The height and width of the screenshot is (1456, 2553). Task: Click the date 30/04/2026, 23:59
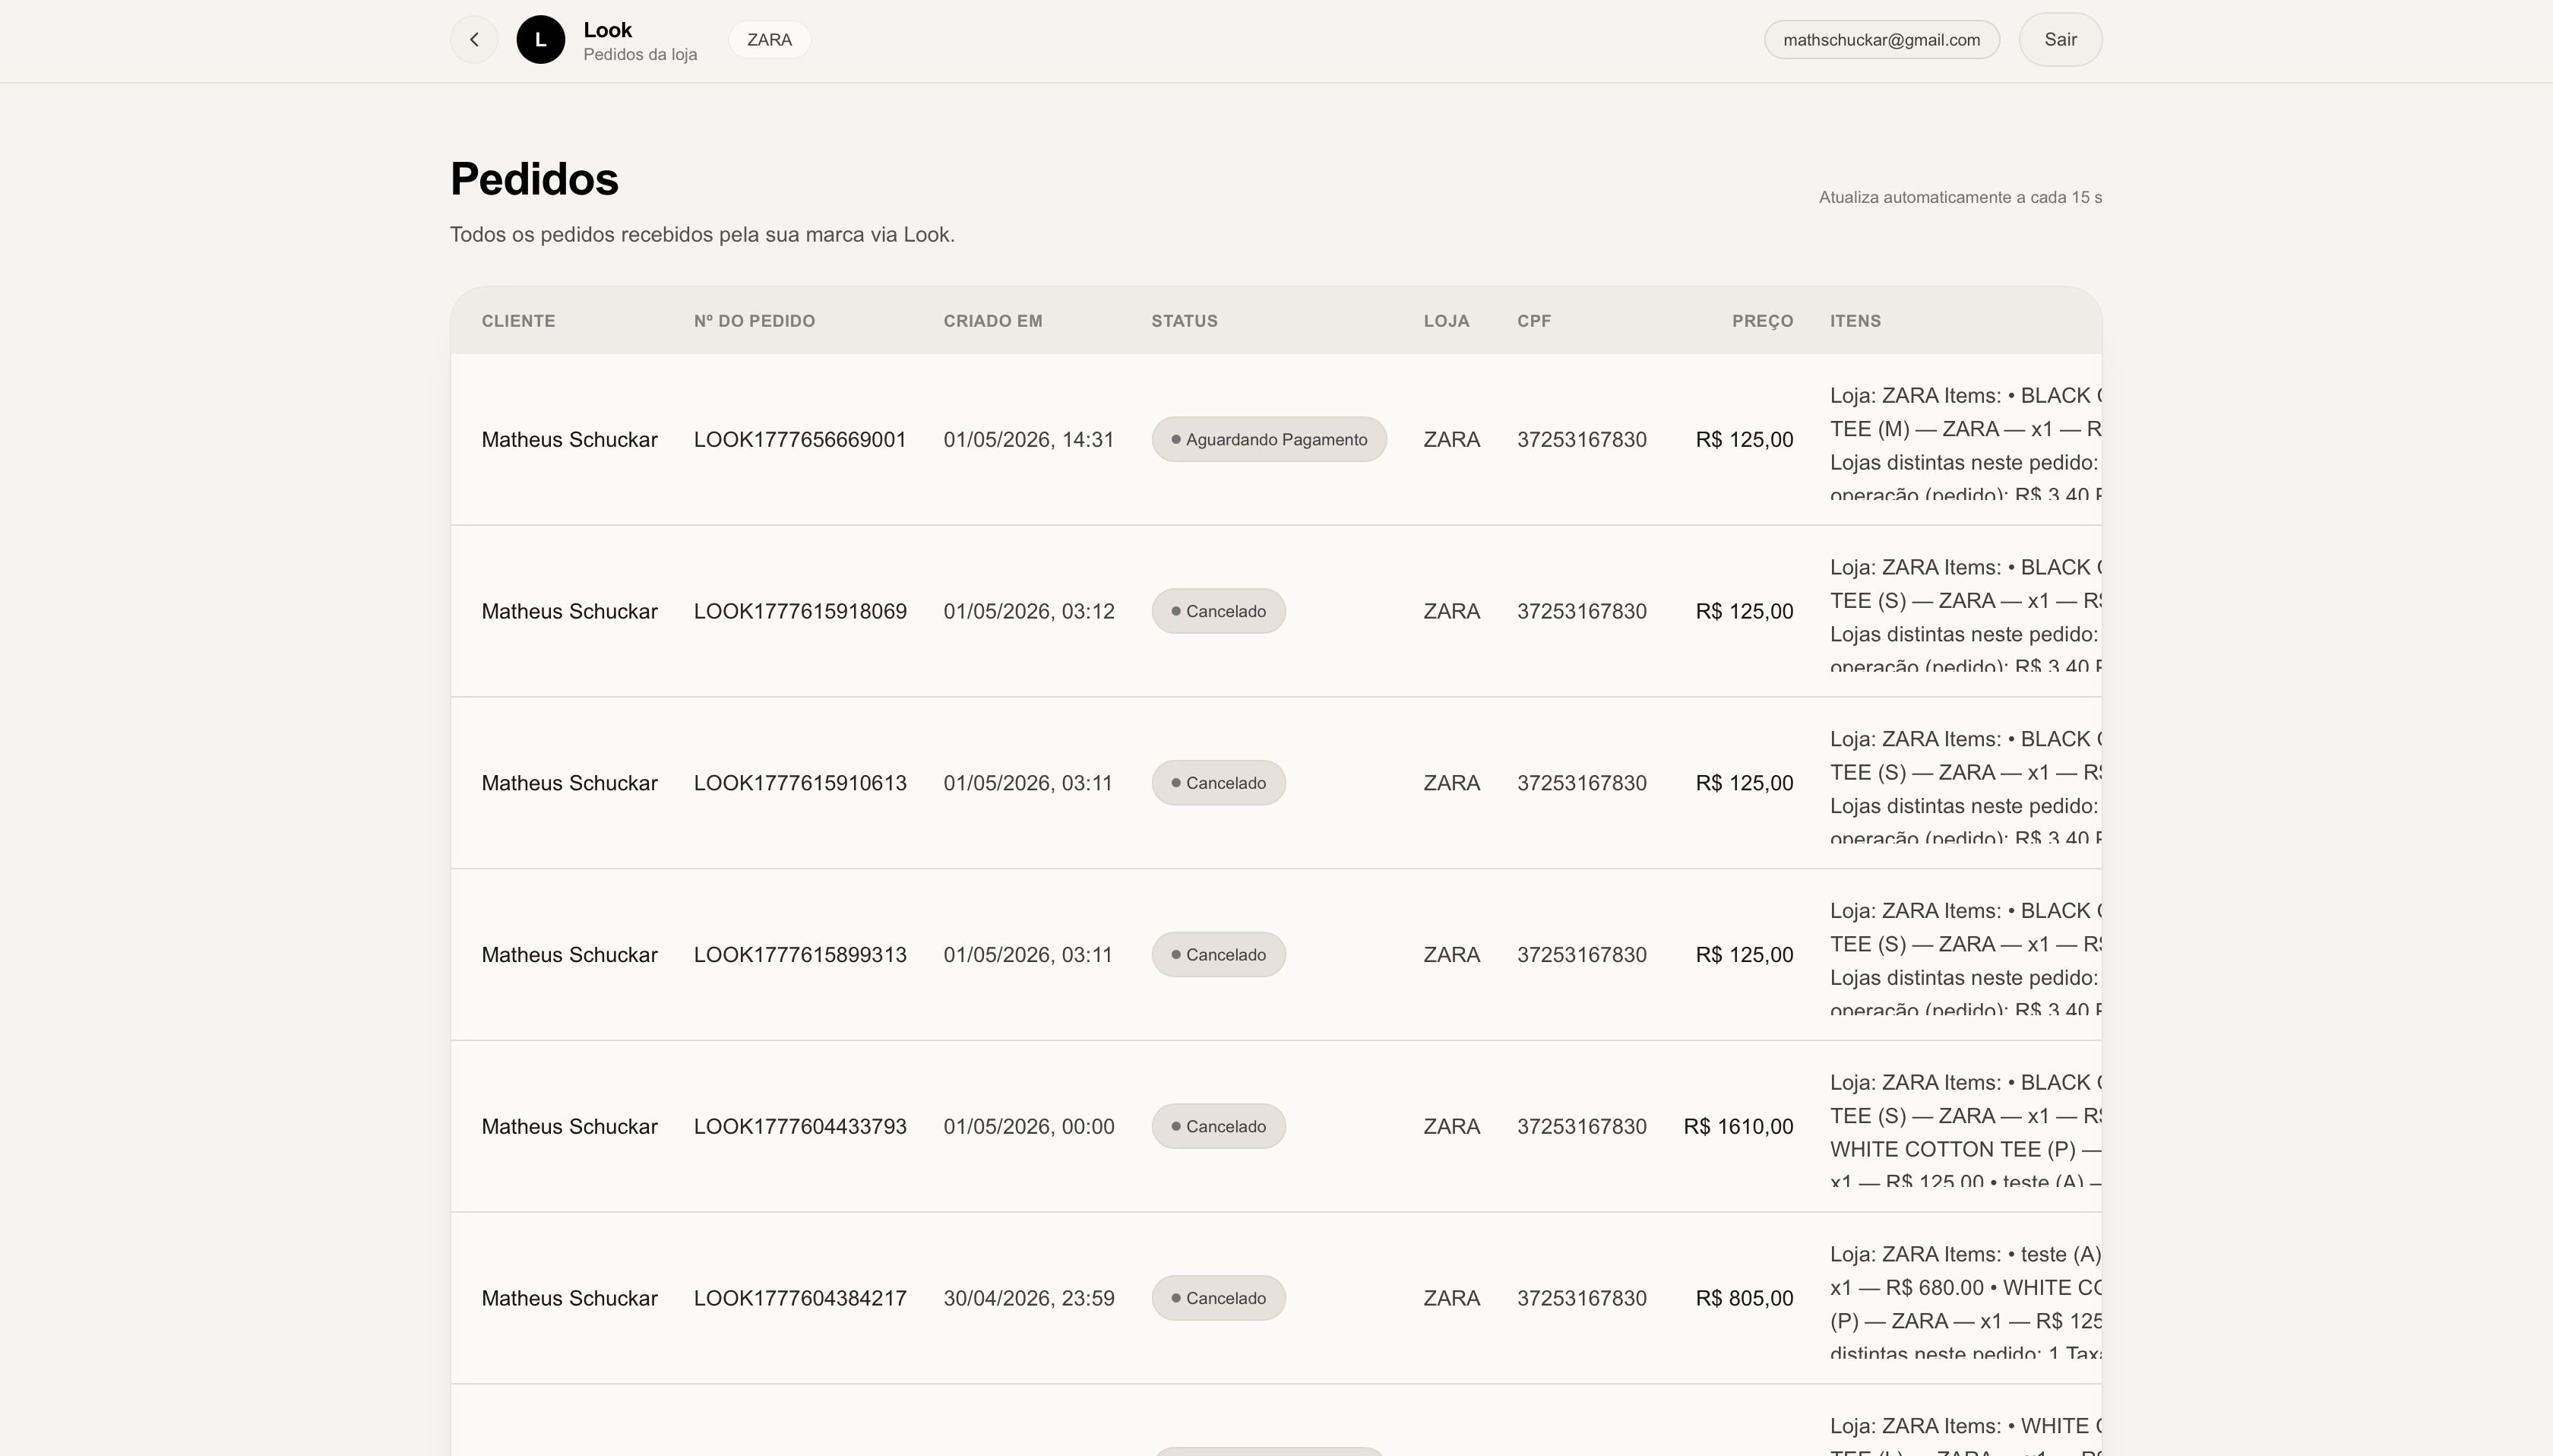tap(1029, 1298)
